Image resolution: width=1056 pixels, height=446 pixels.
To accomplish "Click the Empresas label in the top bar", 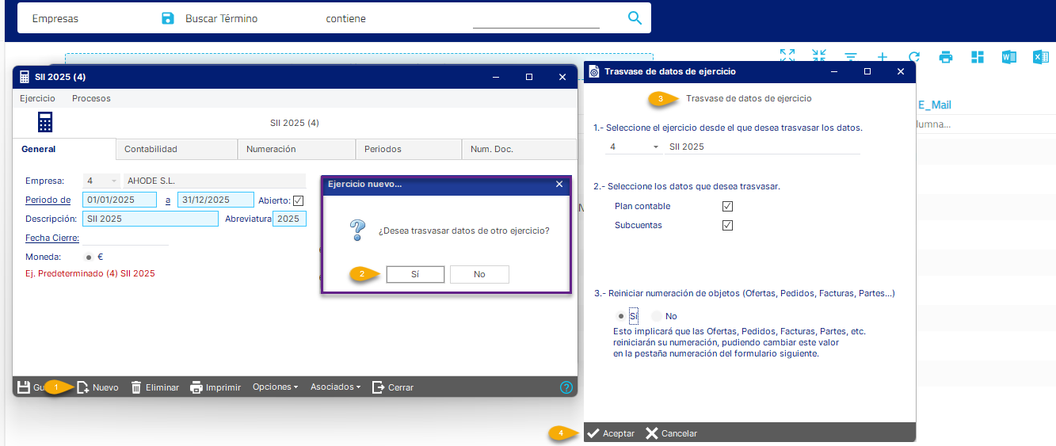I will [x=55, y=18].
